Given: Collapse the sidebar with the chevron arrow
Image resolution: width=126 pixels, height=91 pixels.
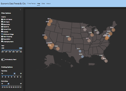Looking at the screenshot, I should [x=20, y=10].
